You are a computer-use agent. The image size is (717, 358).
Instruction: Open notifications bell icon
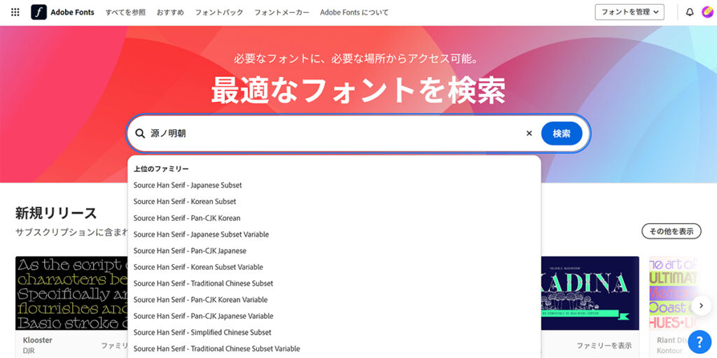click(690, 13)
